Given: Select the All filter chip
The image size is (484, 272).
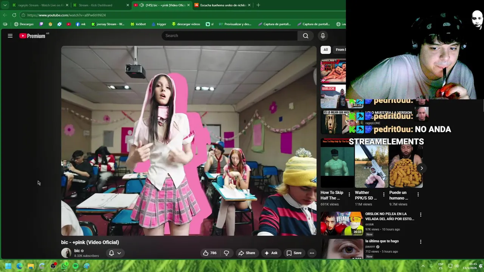Looking at the screenshot, I should coord(326,49).
